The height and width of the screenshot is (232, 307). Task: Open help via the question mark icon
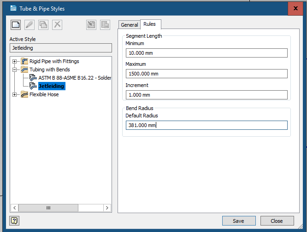point(14,221)
